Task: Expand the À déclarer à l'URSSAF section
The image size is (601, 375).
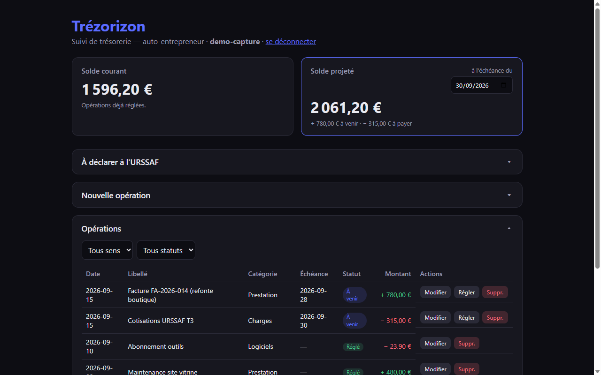Action: pos(297,162)
